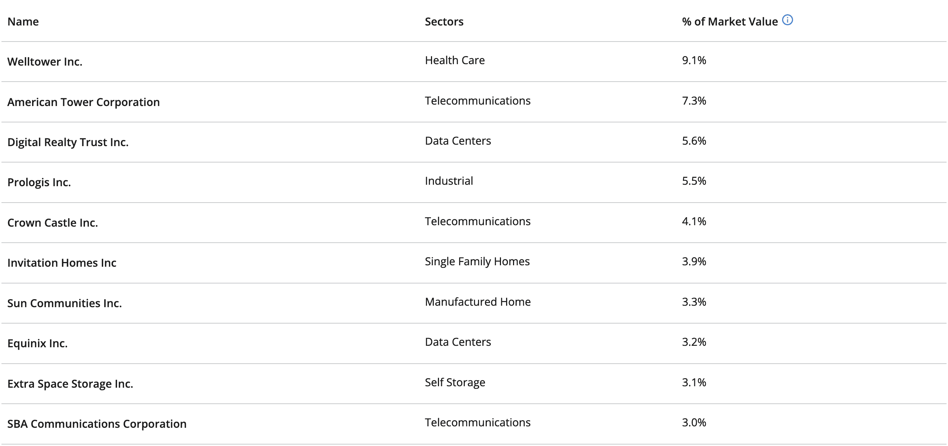The height and width of the screenshot is (446, 948).
Task: Open Equinix Inc. holding
Action: pyautogui.click(x=38, y=343)
